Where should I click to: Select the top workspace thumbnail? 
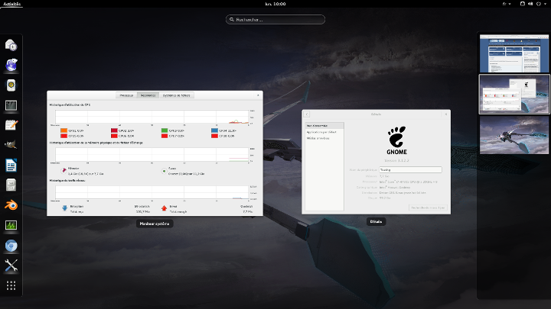tap(514, 53)
